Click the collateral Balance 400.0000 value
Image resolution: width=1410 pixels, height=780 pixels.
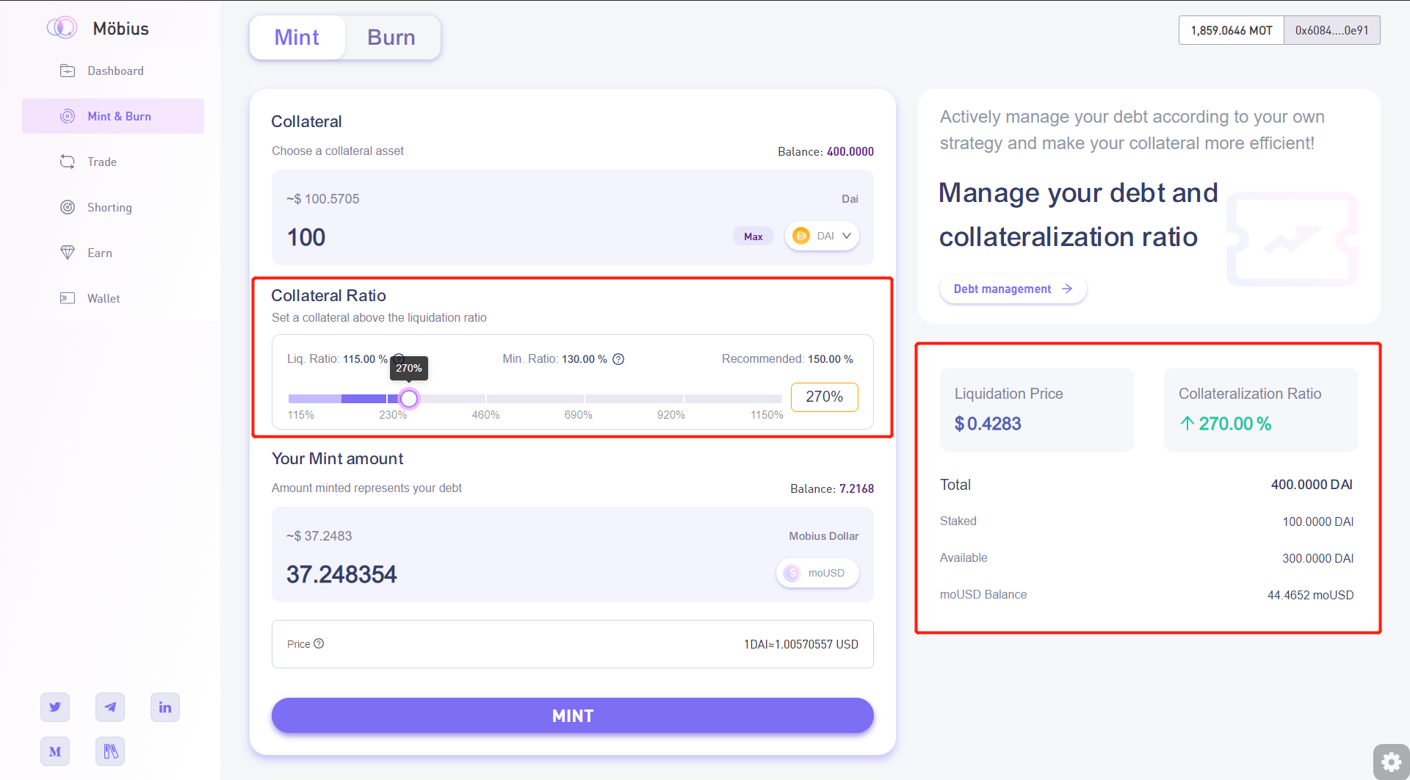tap(850, 151)
